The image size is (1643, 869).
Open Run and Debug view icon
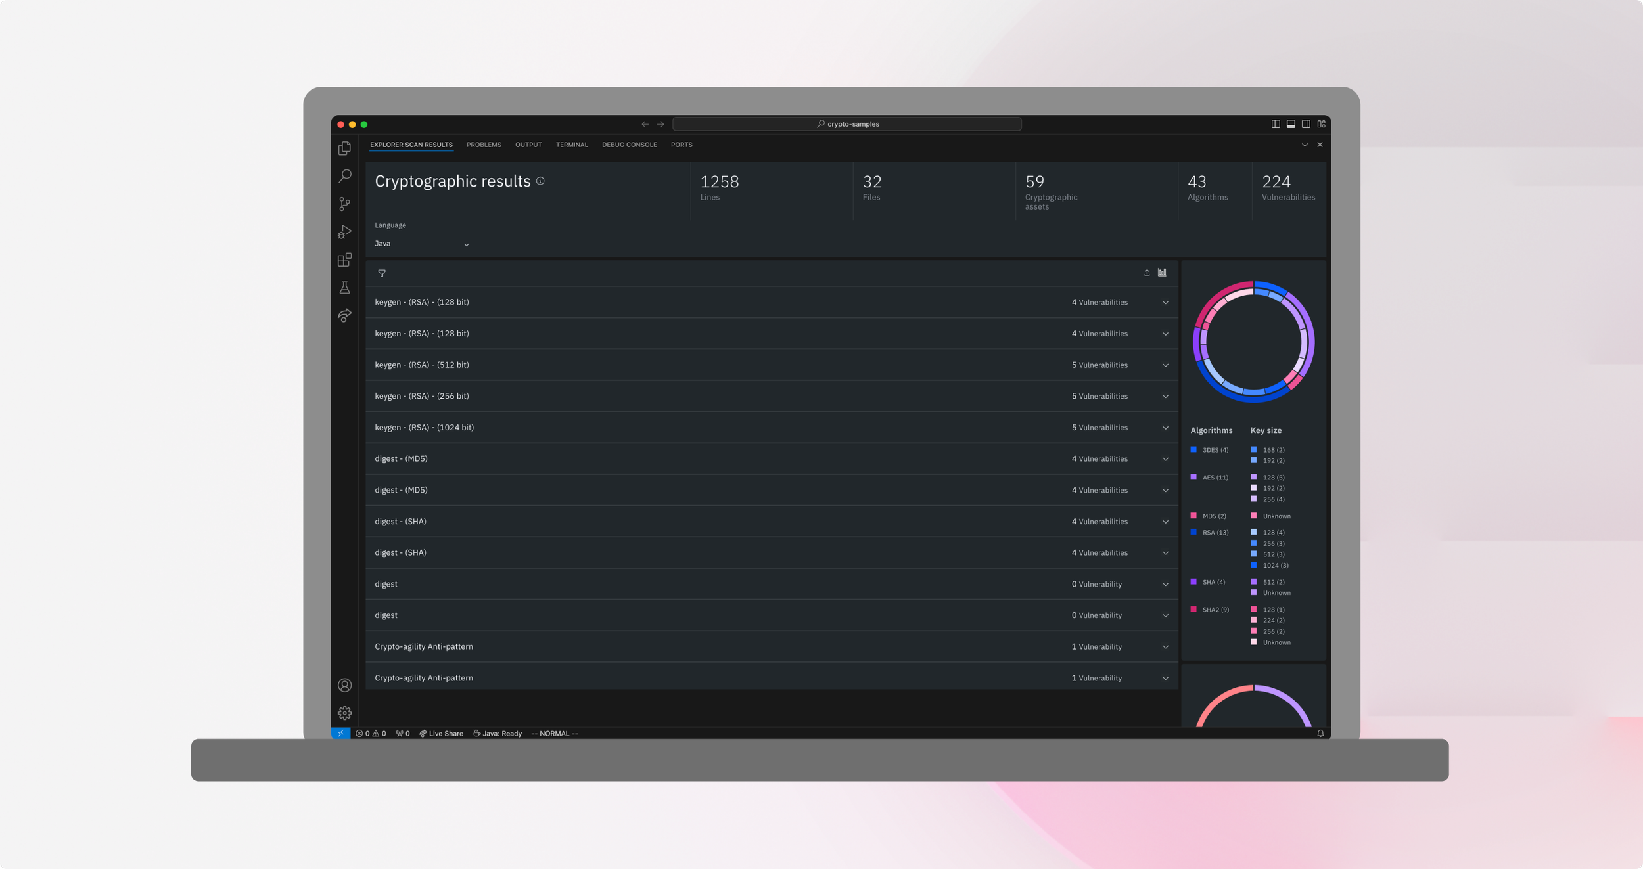(344, 232)
